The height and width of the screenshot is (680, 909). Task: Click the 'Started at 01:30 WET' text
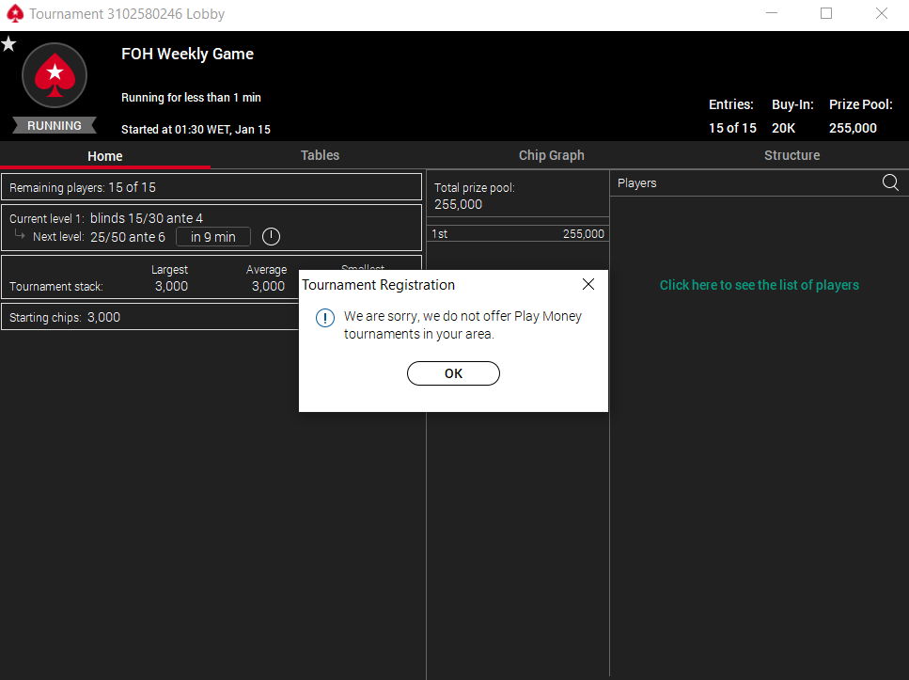click(x=196, y=130)
